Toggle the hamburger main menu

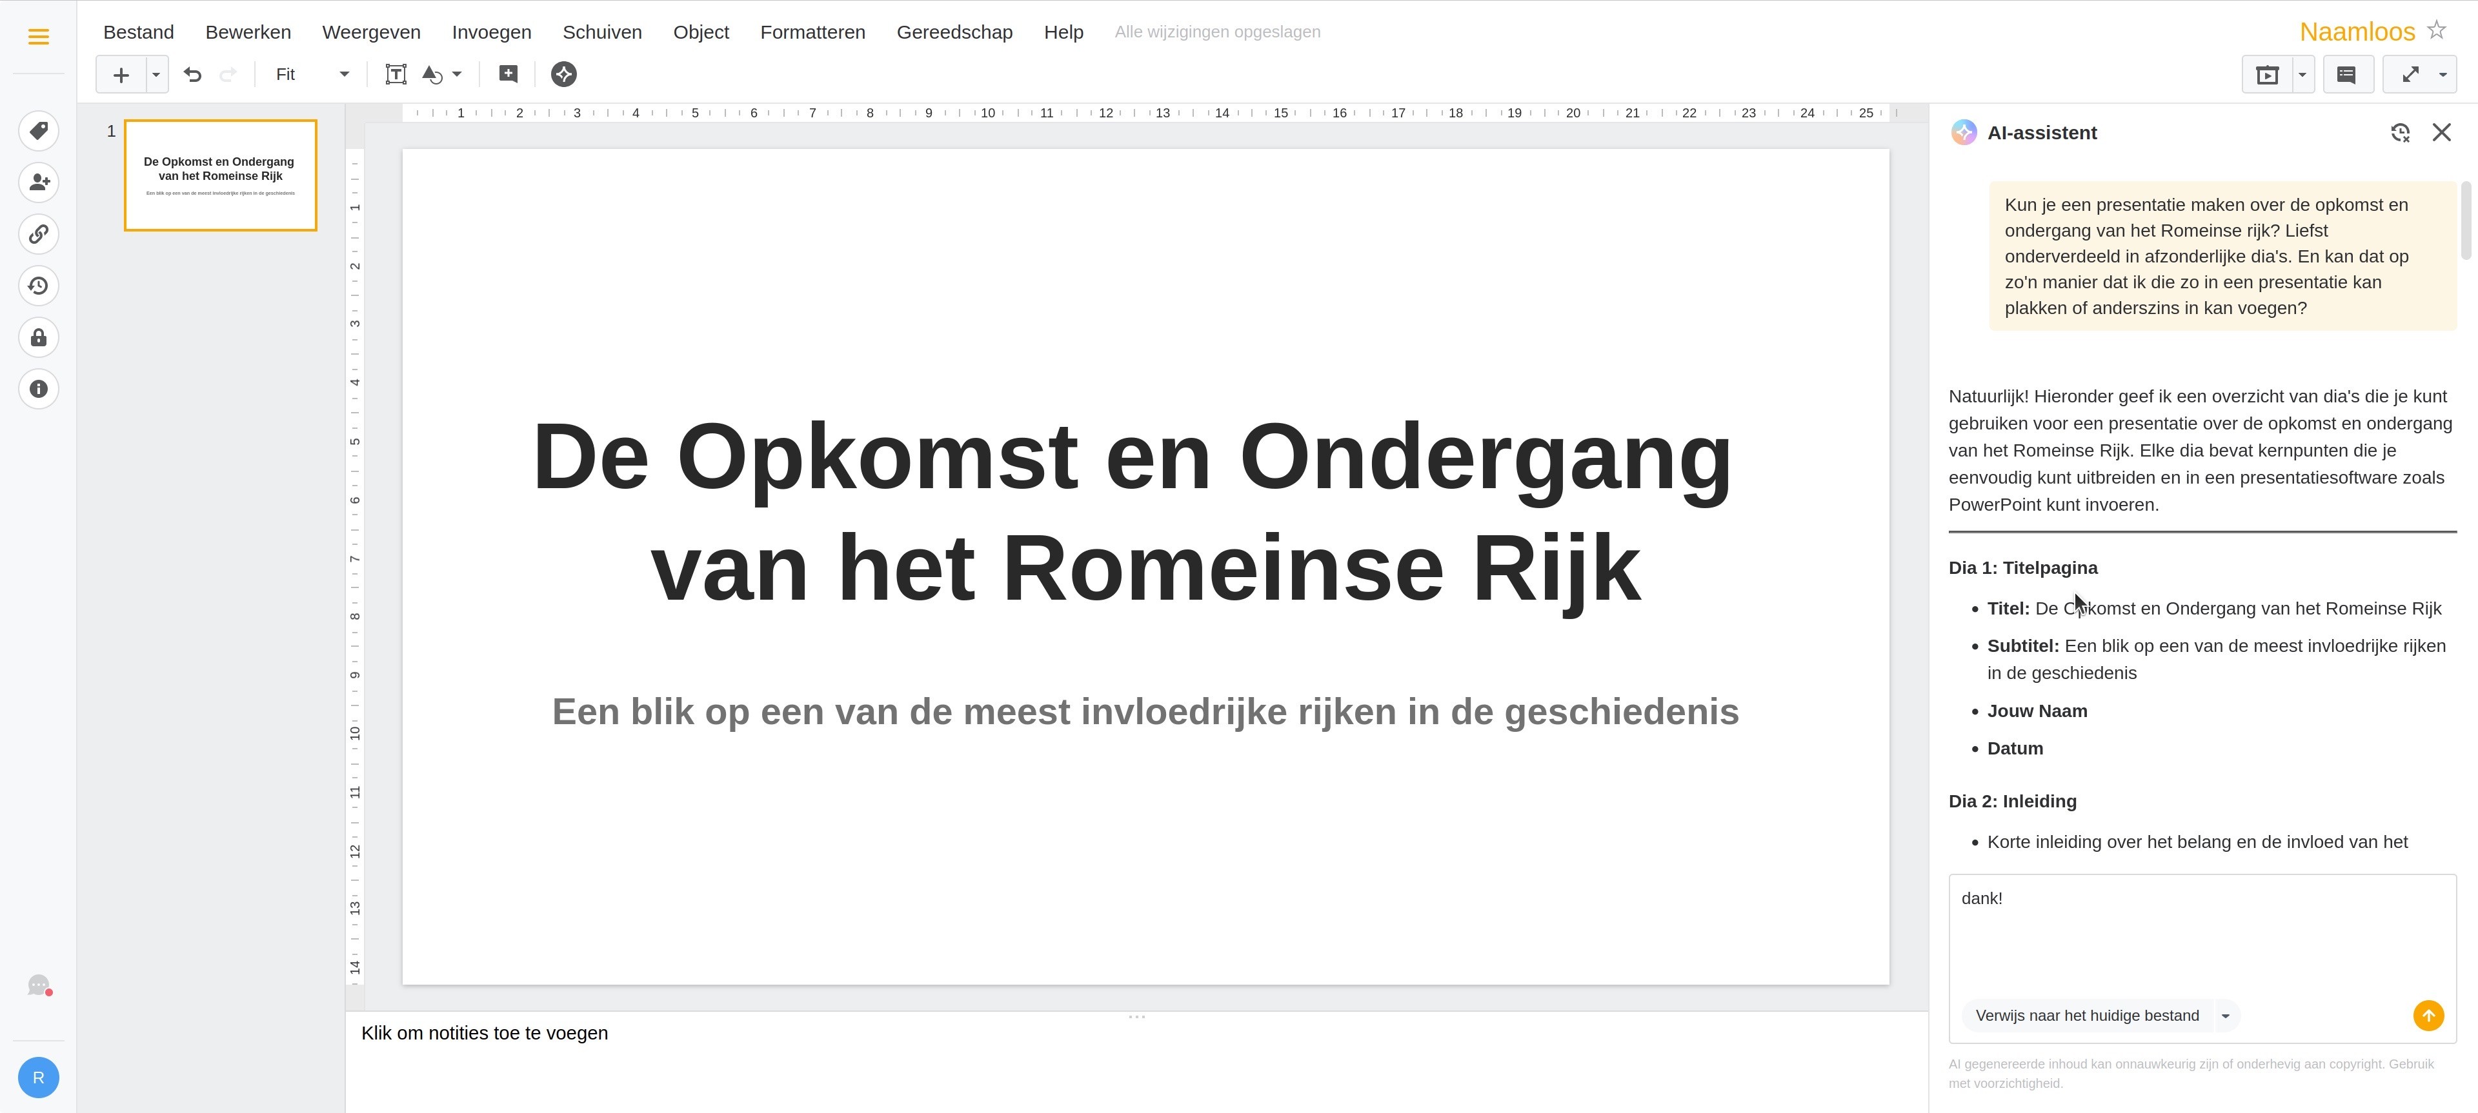[39, 37]
